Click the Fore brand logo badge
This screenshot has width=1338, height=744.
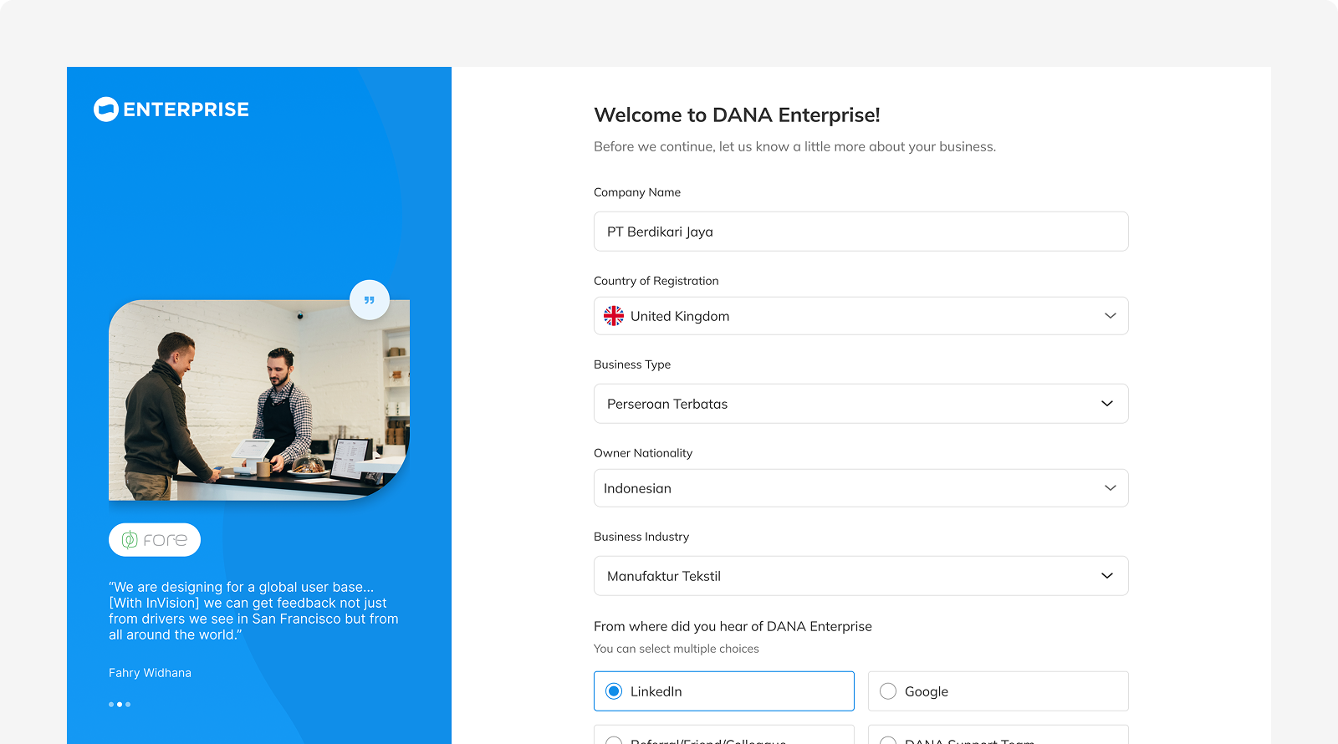point(155,540)
